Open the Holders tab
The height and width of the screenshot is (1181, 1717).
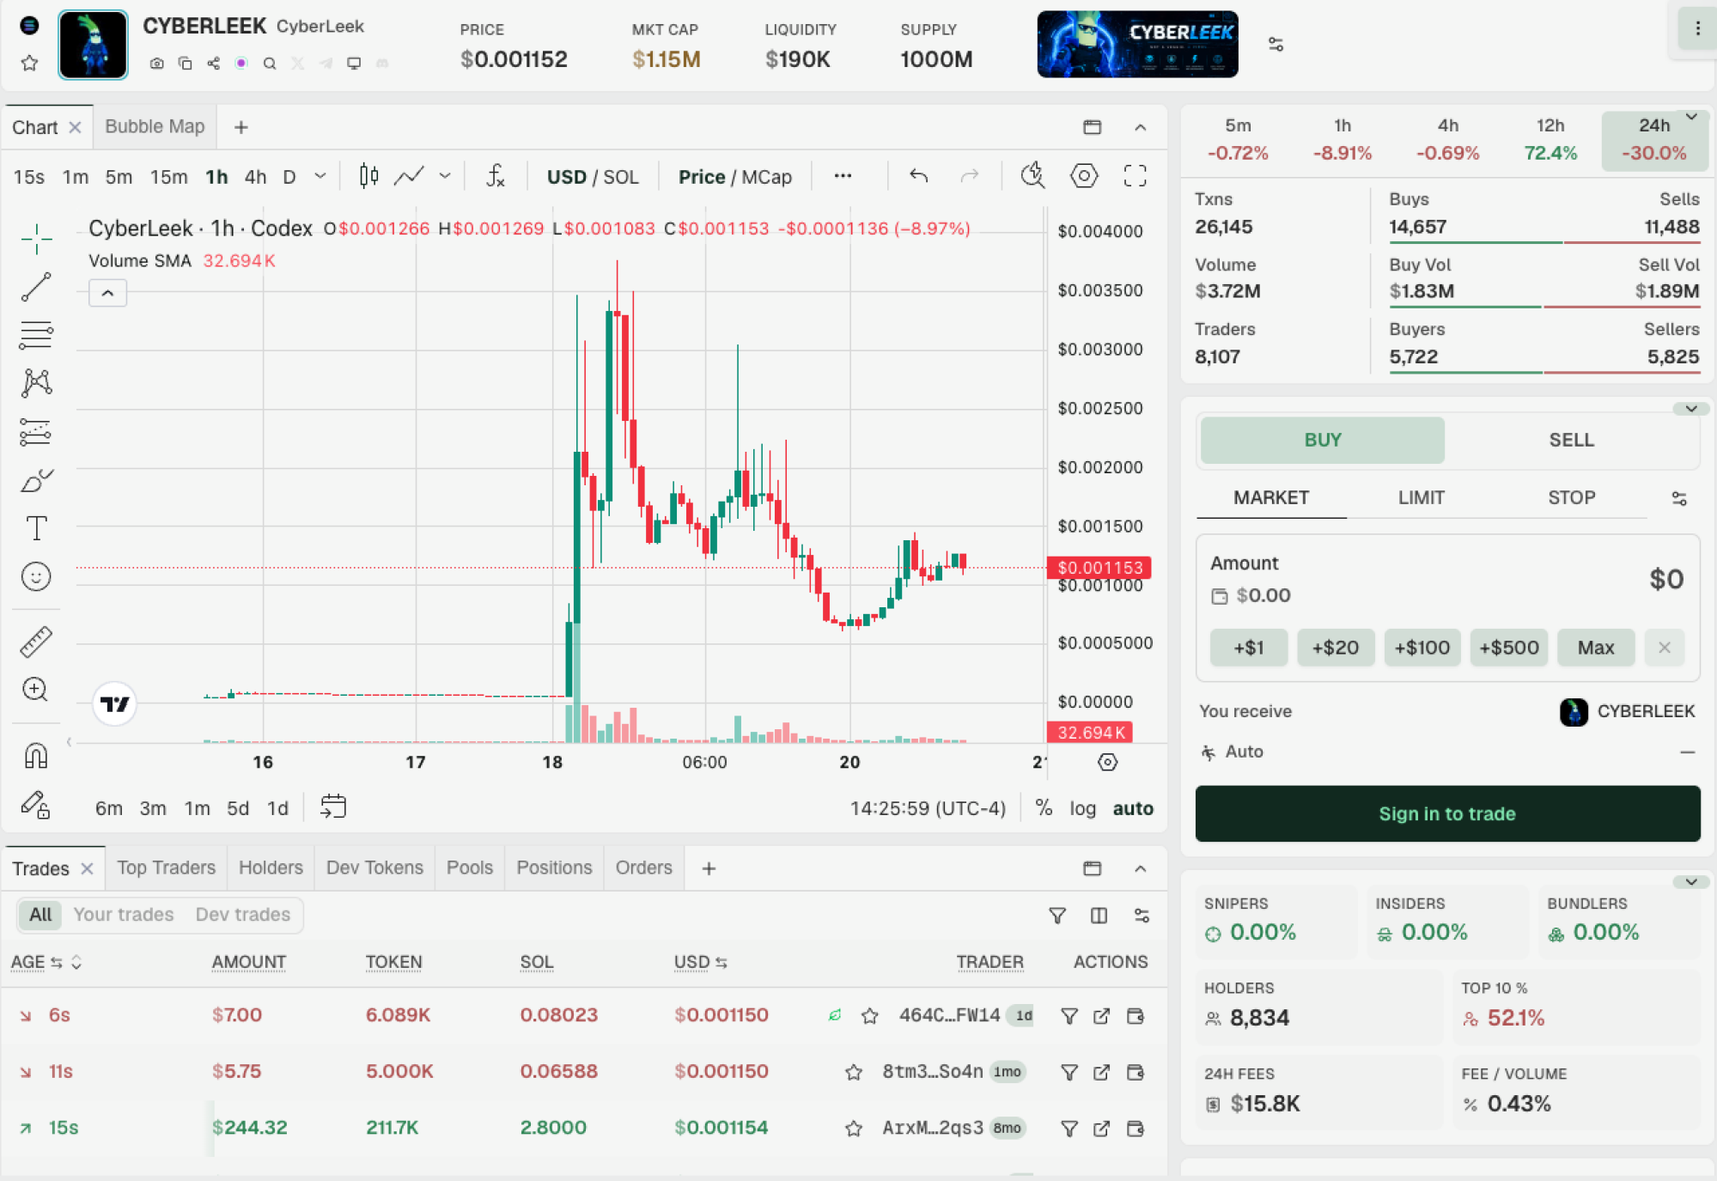[271, 868]
